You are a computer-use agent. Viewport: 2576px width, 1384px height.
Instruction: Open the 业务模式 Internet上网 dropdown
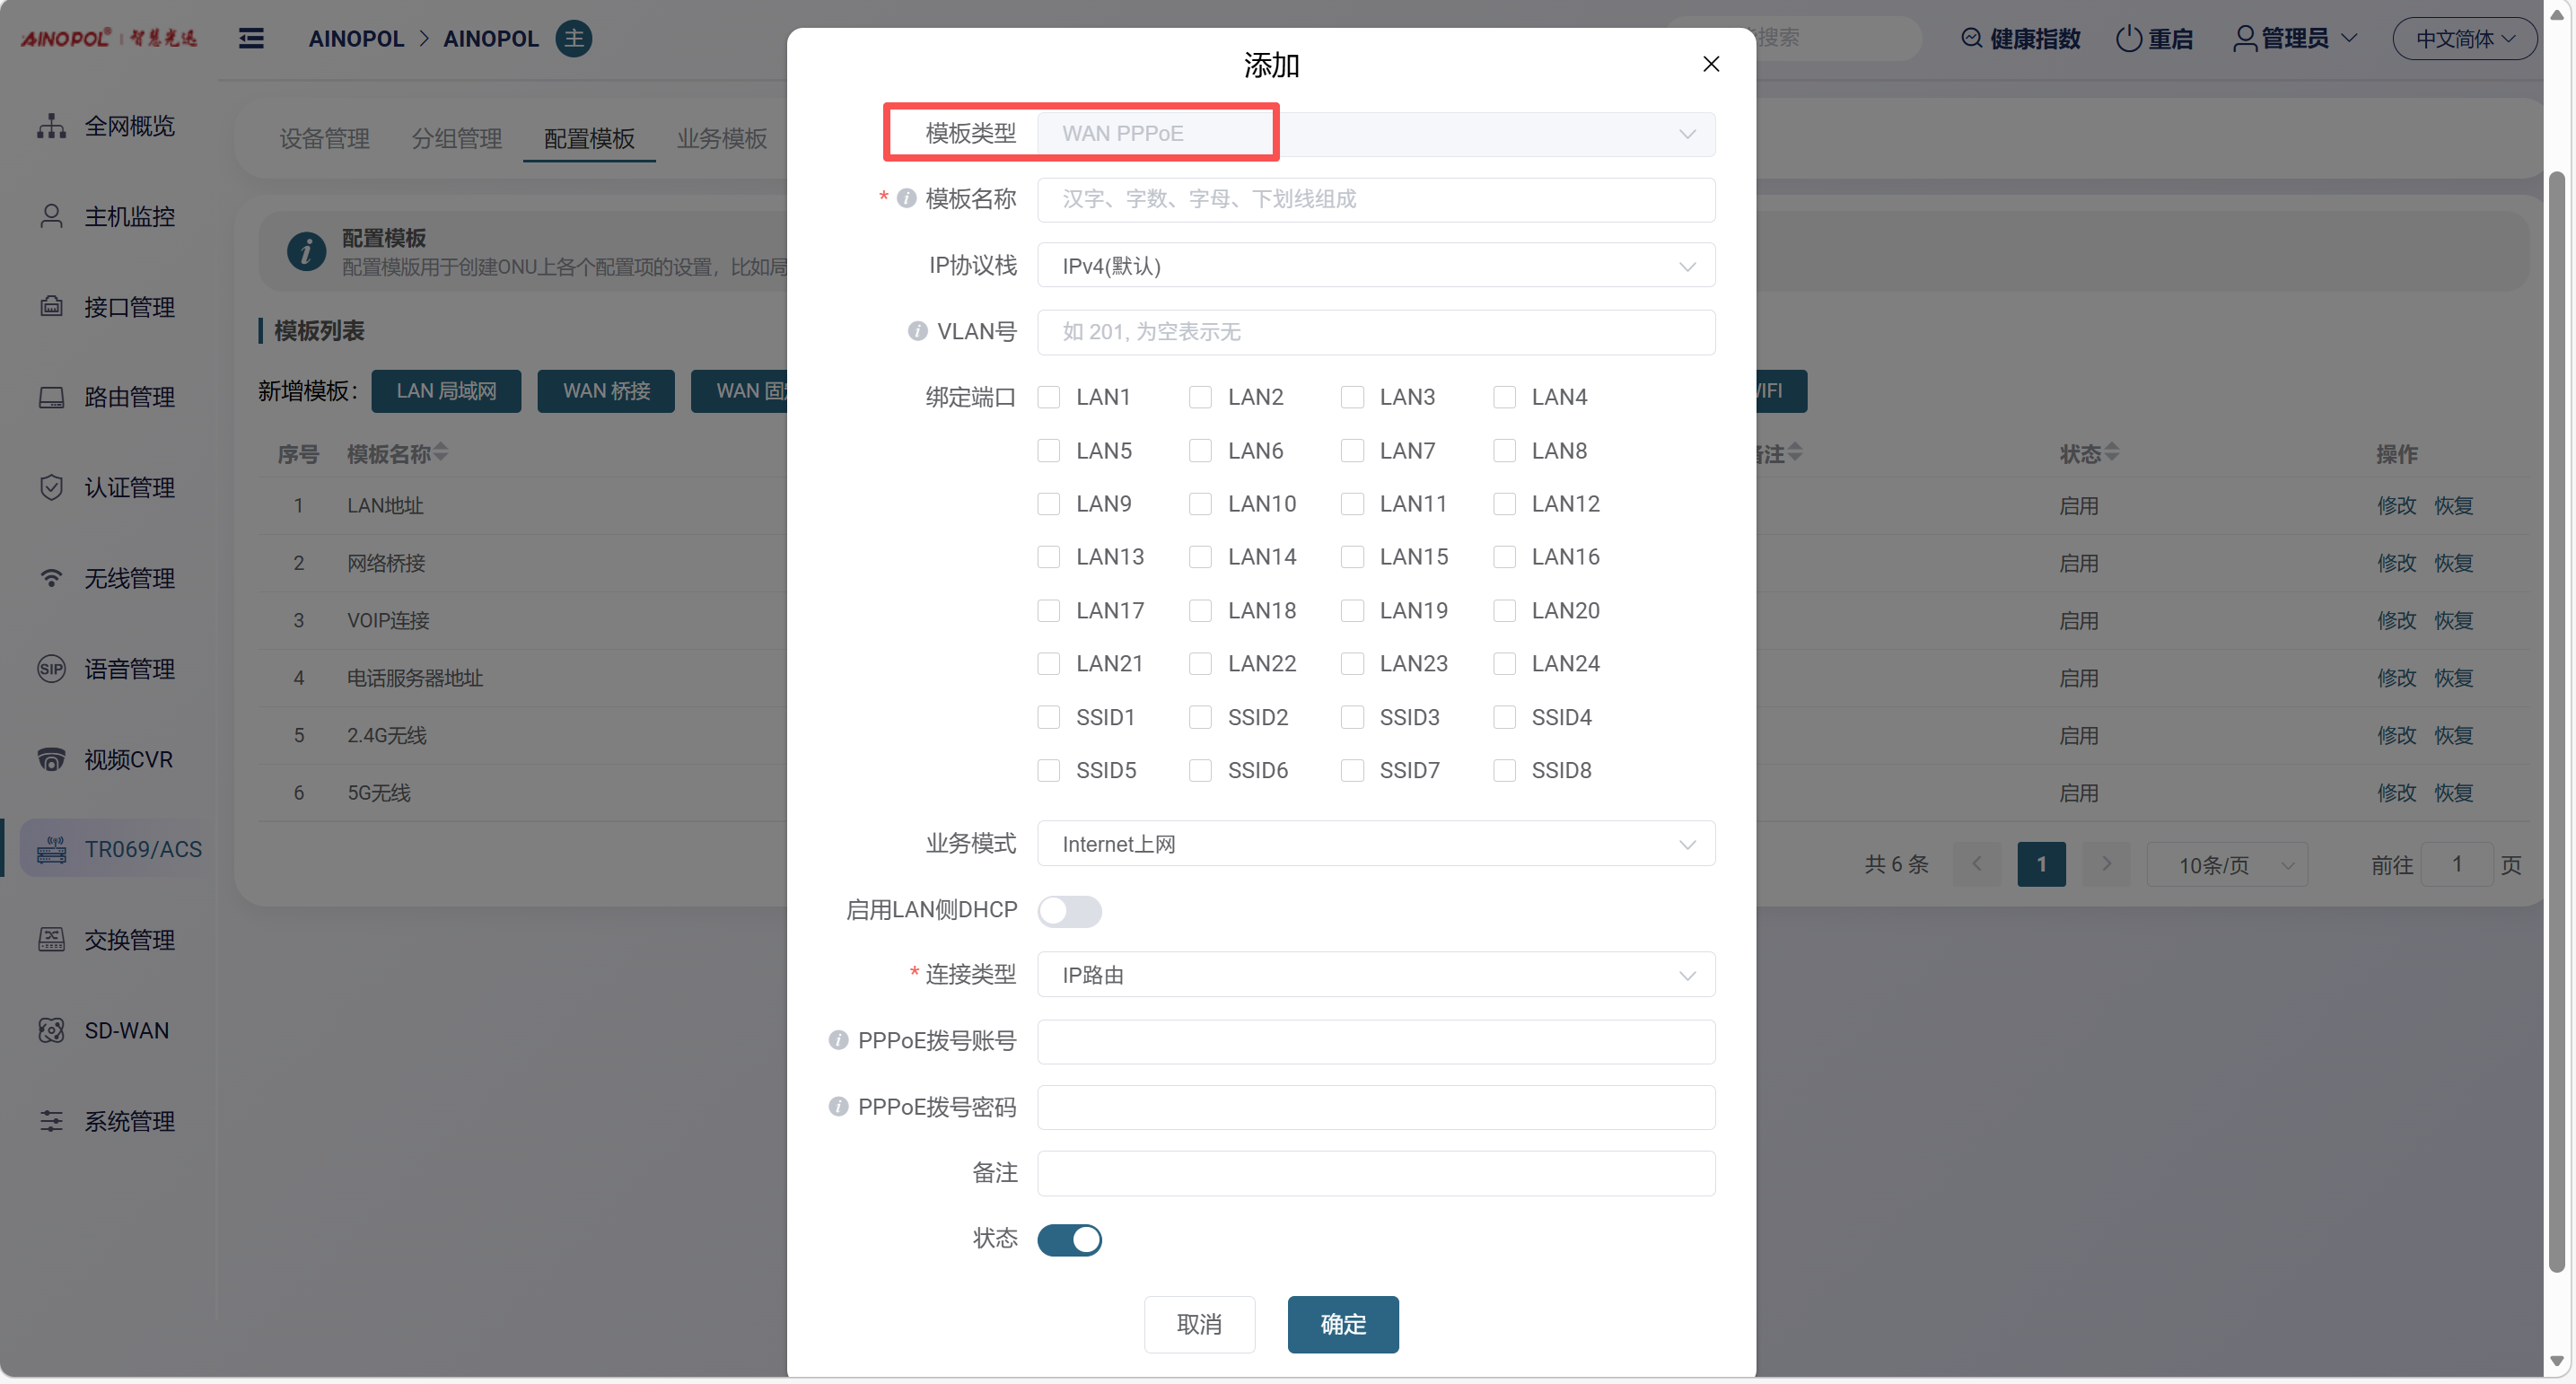pos(1375,844)
